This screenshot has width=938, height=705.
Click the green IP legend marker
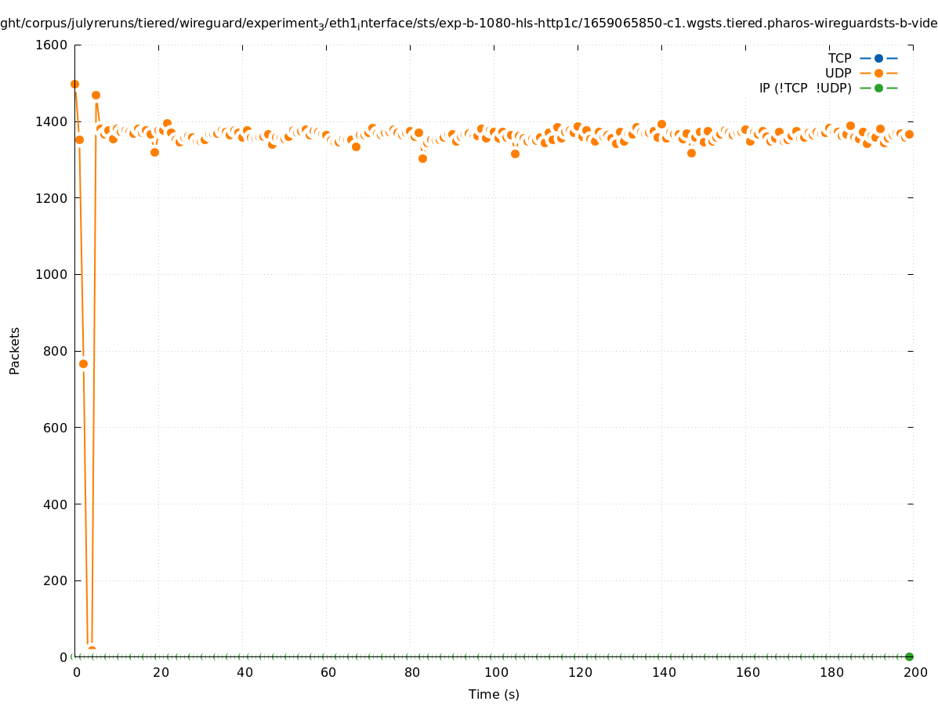(x=878, y=88)
